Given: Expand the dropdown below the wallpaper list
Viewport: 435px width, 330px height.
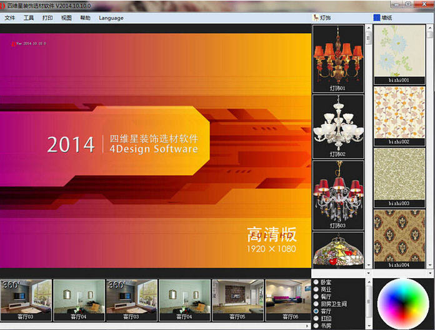Looking at the screenshot, I should 430,273.
